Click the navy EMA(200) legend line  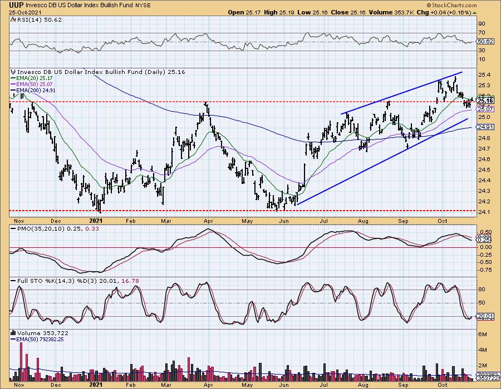point(13,91)
